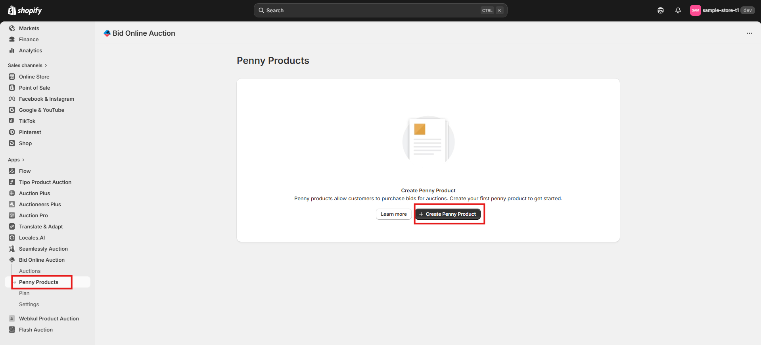This screenshot has height=345, width=761.
Task: Click the Pinterest icon in sidebar
Action: click(12, 132)
